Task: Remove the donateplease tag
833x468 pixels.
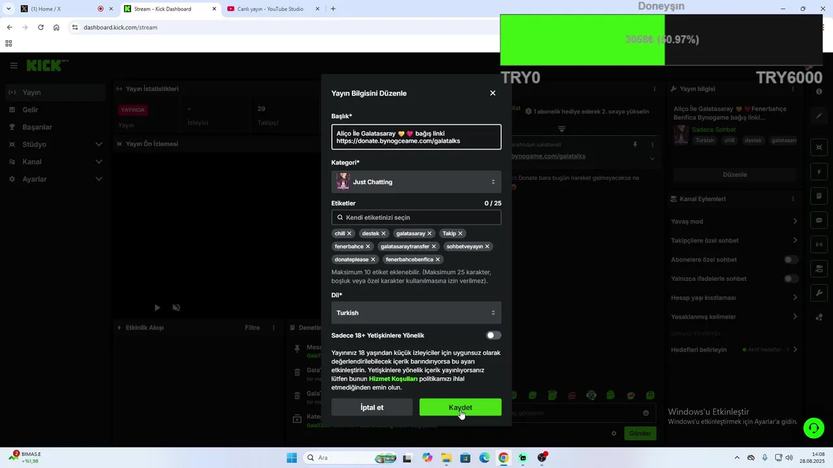Action: click(373, 259)
